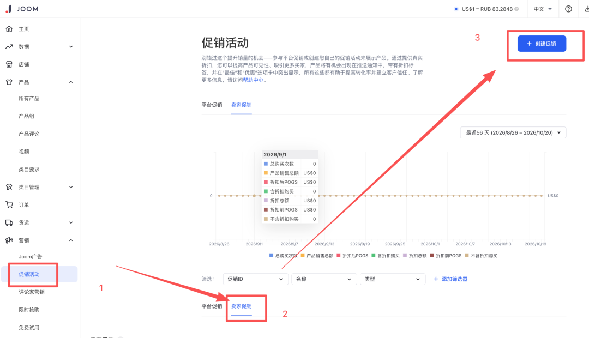Open the 帮助中心 link
This screenshot has width=589, height=338.
coord(253,80)
